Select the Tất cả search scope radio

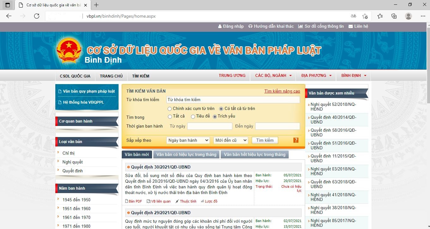(x=170, y=117)
